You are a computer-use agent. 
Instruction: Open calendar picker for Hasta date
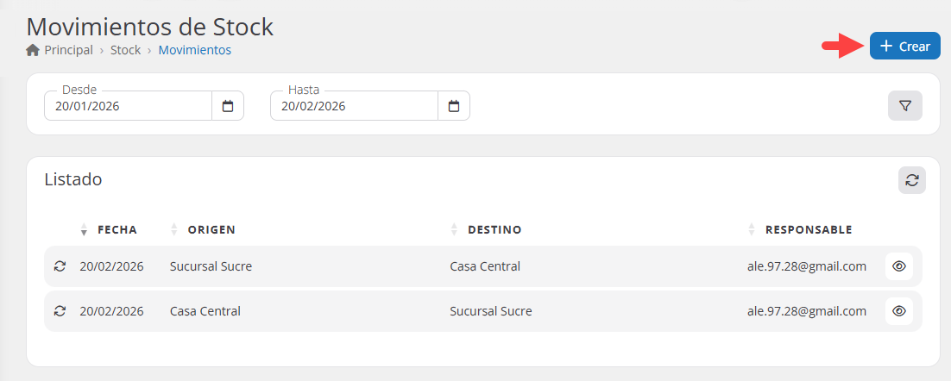coord(454,106)
